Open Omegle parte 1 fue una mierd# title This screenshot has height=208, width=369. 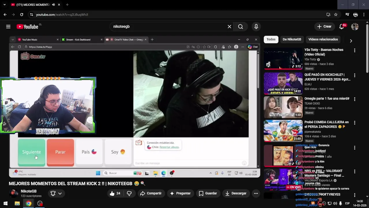[327, 99]
